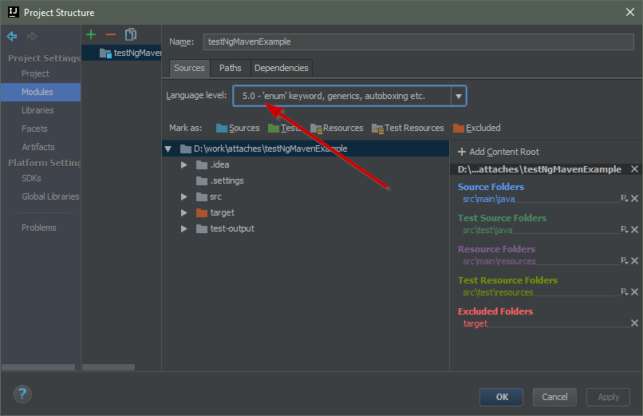Open Libraries settings
This screenshot has height=416, width=643.
(x=37, y=110)
